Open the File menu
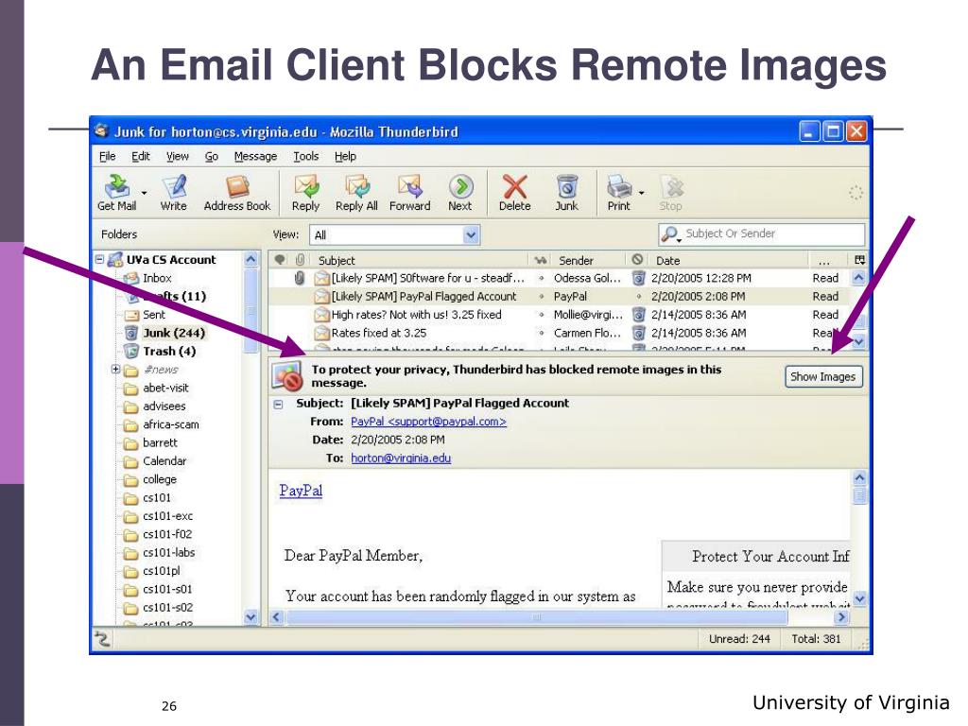 108,156
